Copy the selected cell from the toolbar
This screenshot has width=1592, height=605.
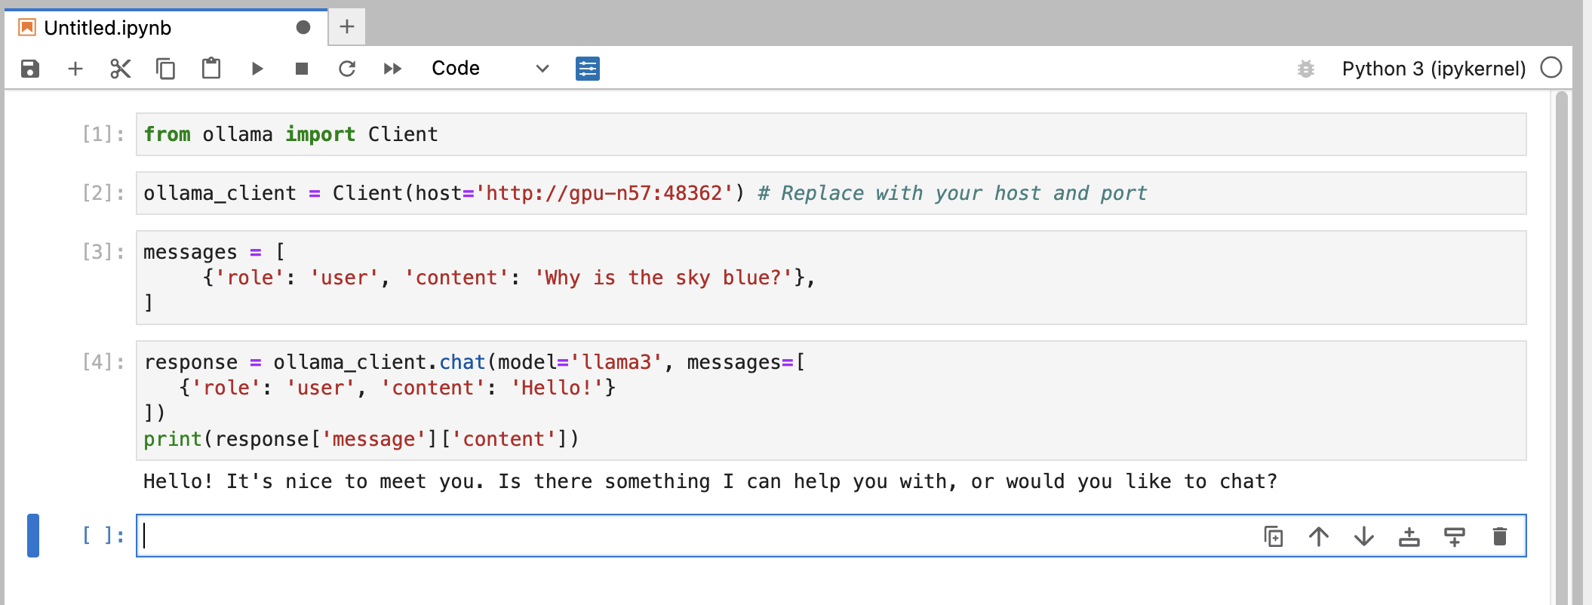pyautogui.click(x=166, y=69)
